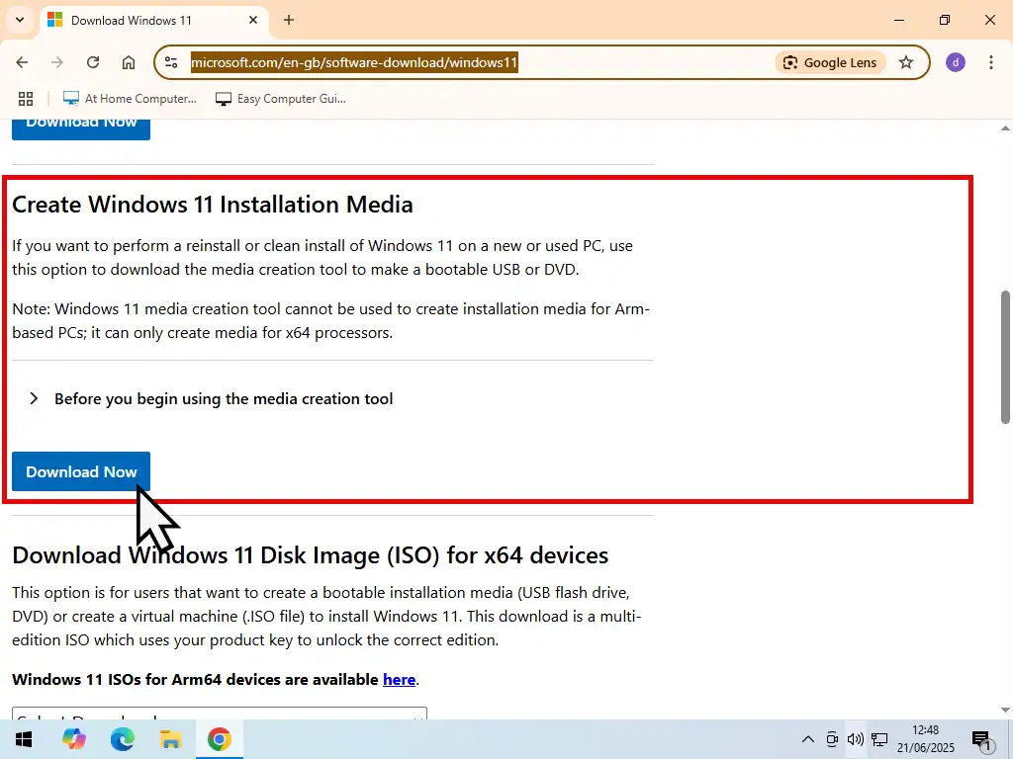Open the site information icon in address bar

point(171,62)
